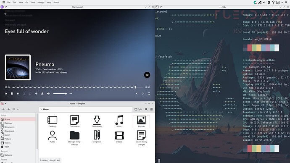This screenshot has height=163, width=290.
Task: Click the lyric line Eyes full of wonder
Action: [26, 31]
